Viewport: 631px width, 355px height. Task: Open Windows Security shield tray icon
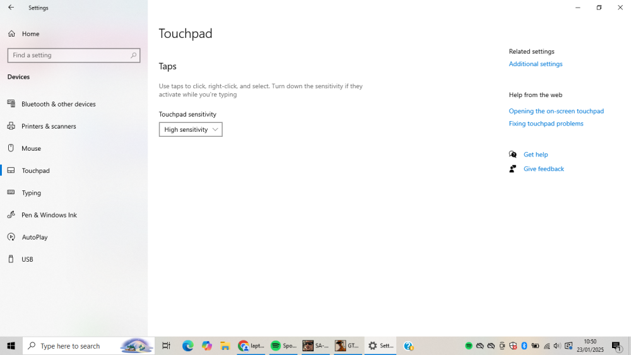pos(513,346)
